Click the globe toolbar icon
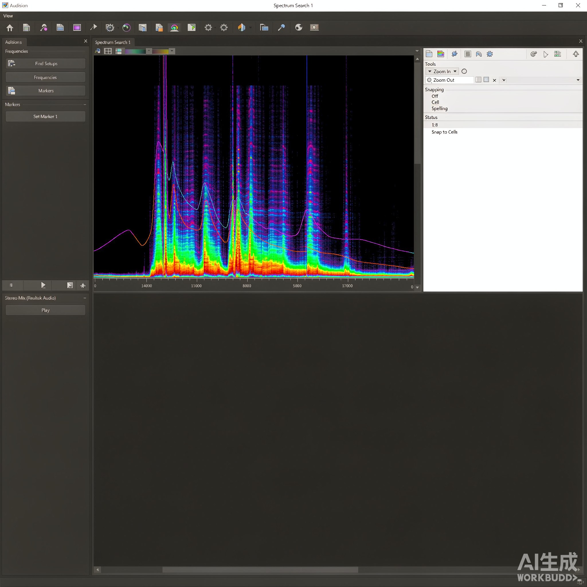The width and height of the screenshot is (587, 587). click(x=299, y=28)
